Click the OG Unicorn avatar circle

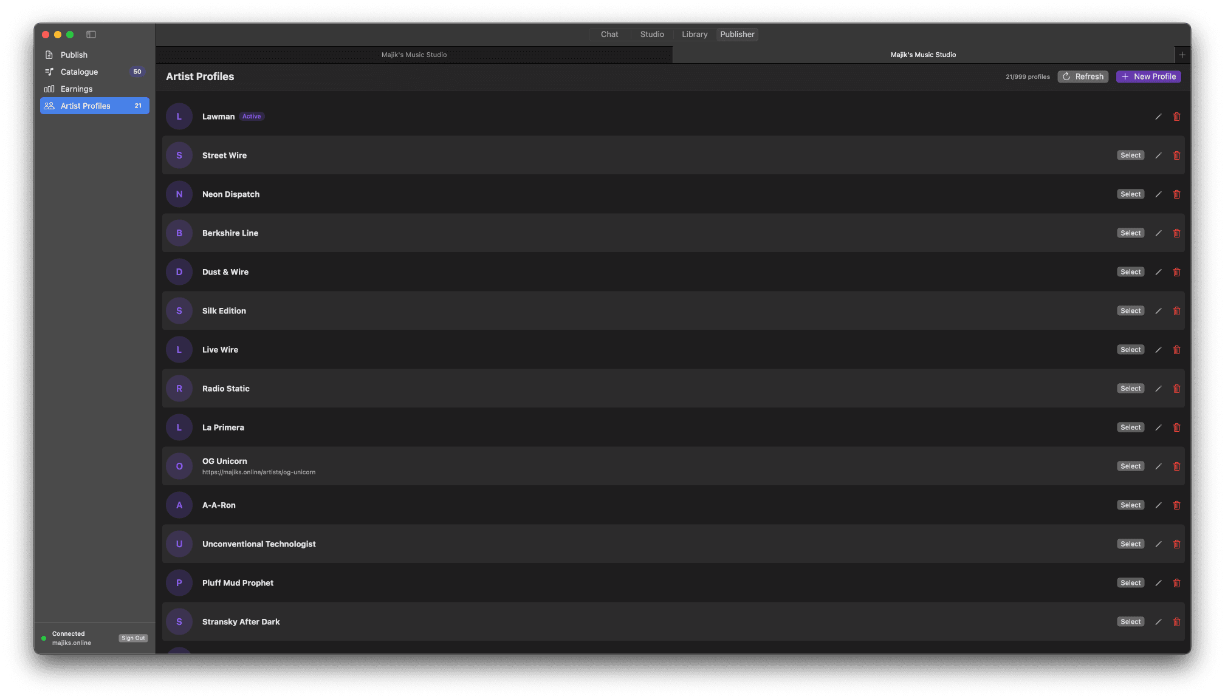coord(179,466)
